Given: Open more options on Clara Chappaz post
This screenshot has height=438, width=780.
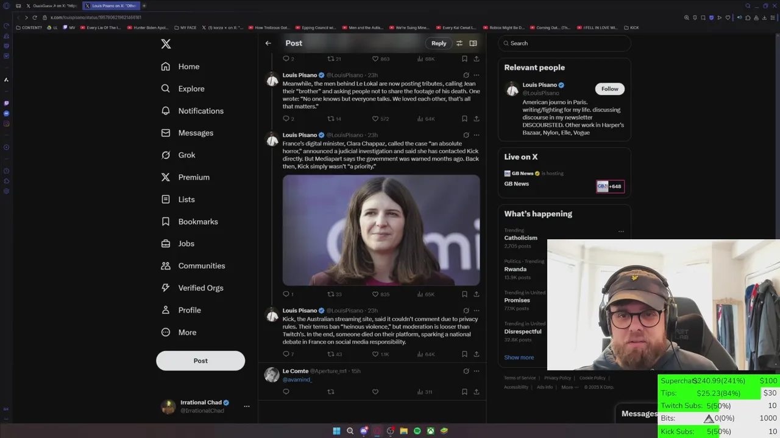Looking at the screenshot, I should point(477,135).
